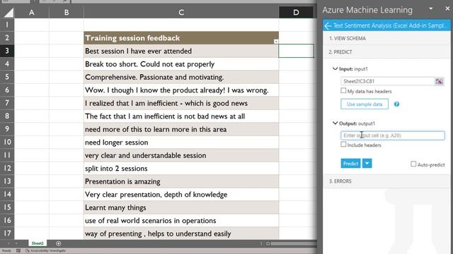Click cell 'Very clear presentation, depth of knowledge'

(181, 195)
